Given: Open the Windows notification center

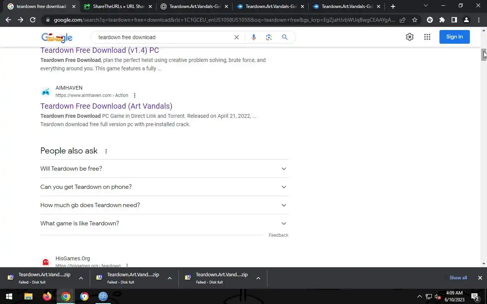Looking at the screenshot, I should click(x=475, y=296).
